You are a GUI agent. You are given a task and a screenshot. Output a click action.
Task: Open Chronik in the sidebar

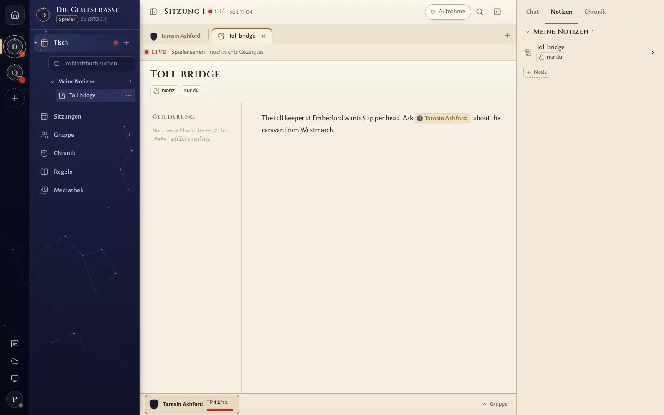pyautogui.click(x=85, y=154)
